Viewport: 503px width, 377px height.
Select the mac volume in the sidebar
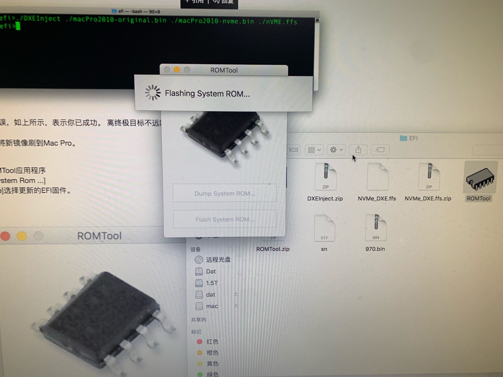[x=207, y=306]
